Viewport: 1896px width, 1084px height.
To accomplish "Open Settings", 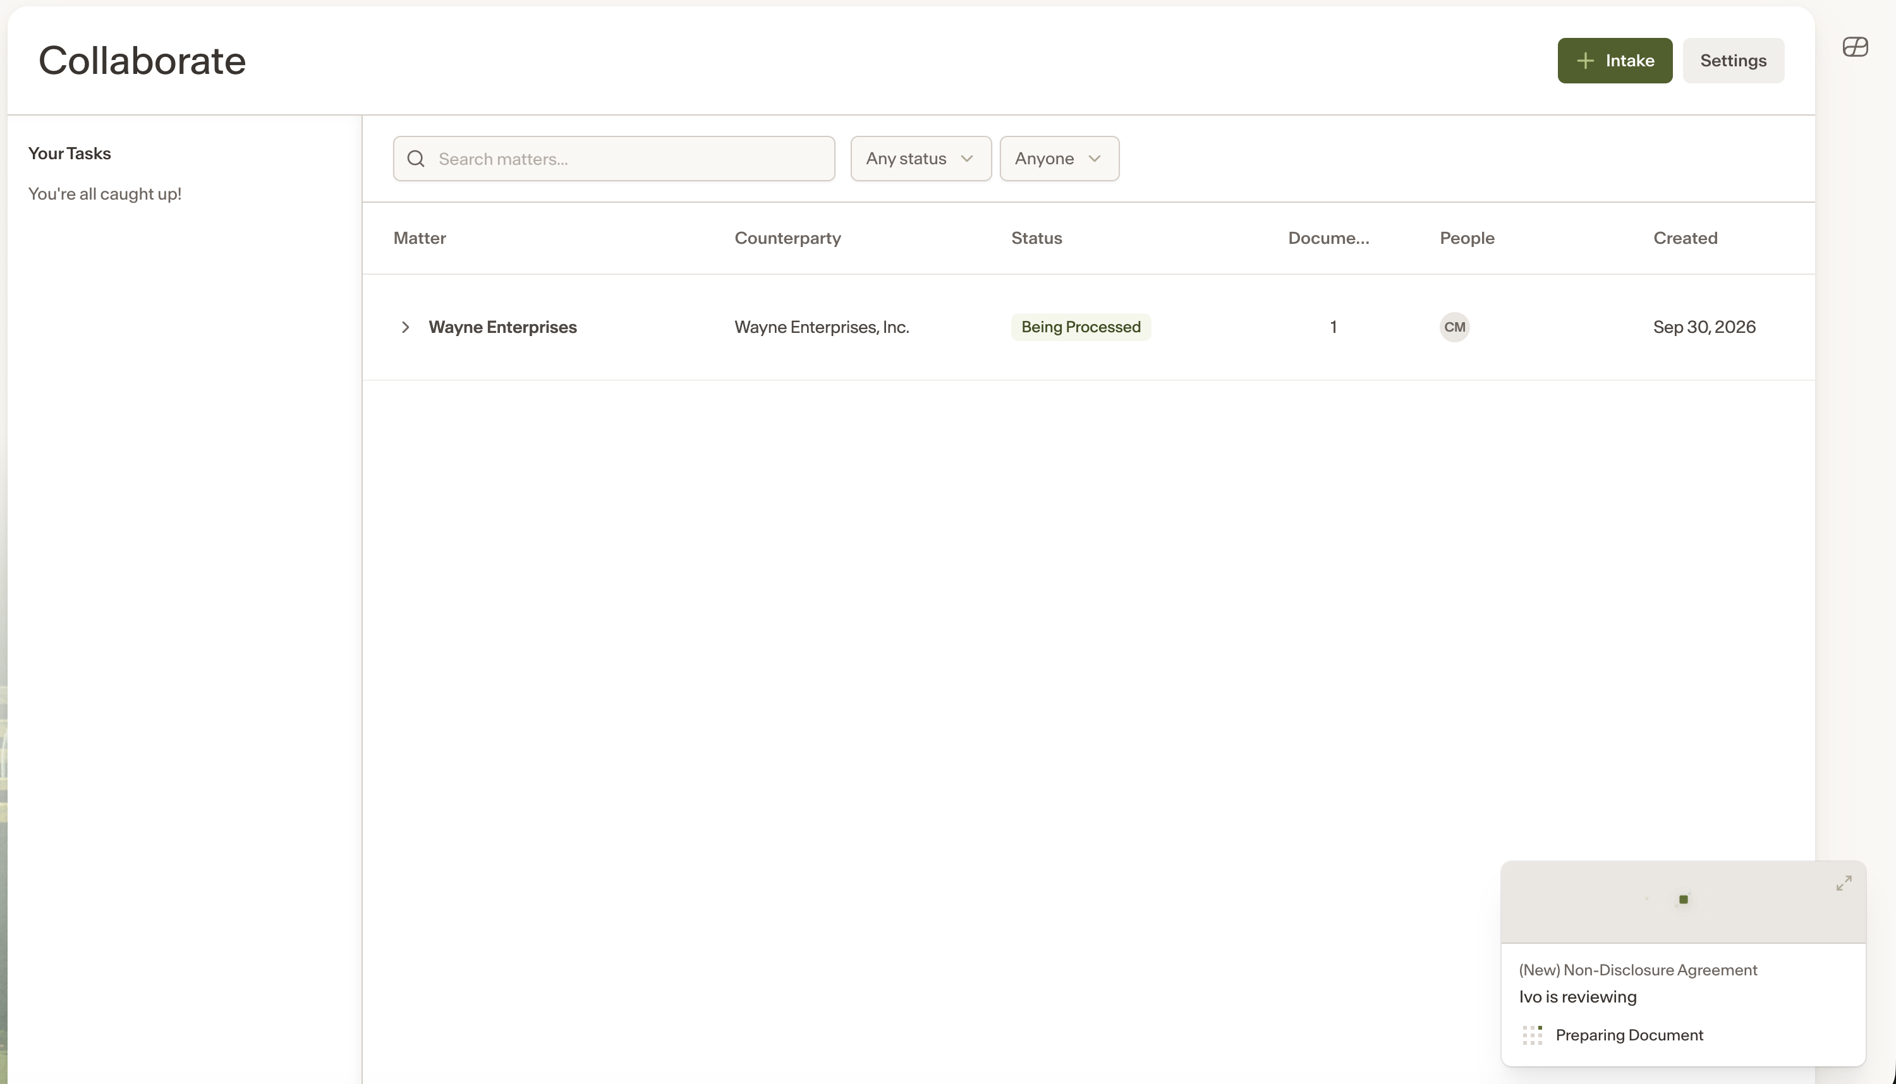I will [1733, 60].
